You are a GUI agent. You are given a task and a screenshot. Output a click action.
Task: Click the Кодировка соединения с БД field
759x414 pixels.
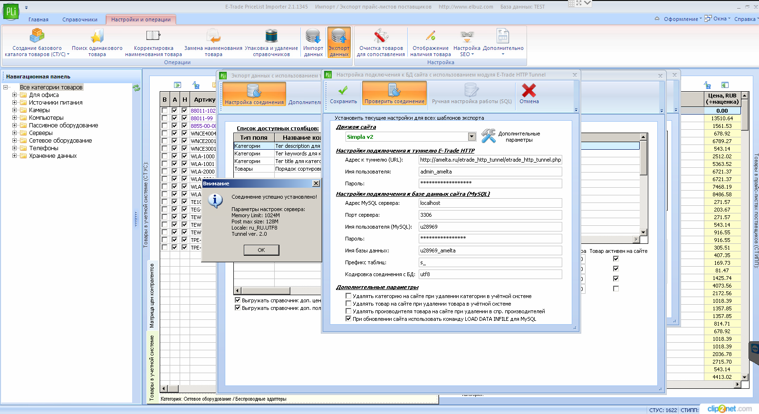point(490,274)
